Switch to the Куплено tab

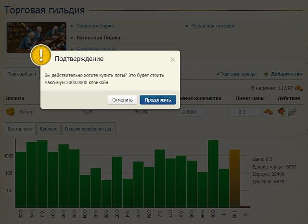(x=49, y=129)
